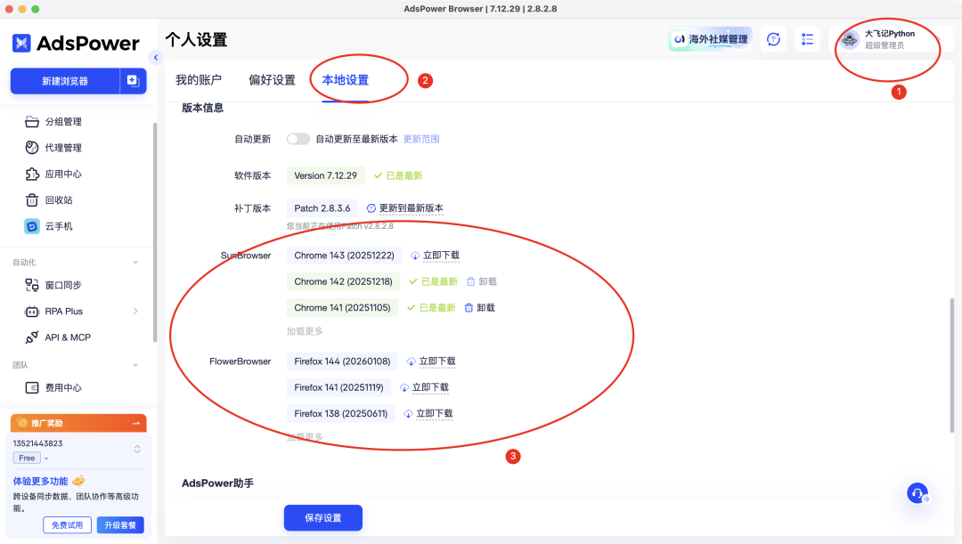Load more SunBrowser versions via 加载更多

[x=305, y=331]
